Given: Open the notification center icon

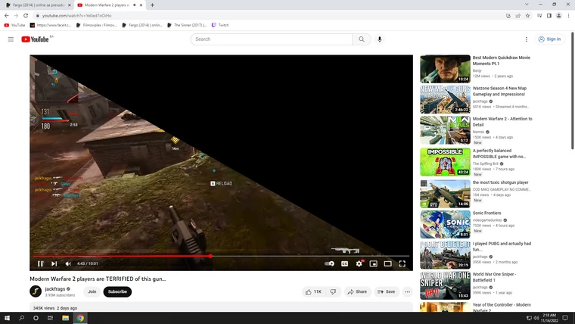Looking at the screenshot, I should [x=565, y=318].
